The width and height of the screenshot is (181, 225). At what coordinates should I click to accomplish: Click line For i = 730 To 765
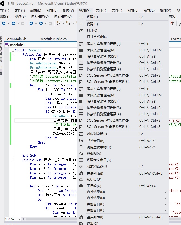57,90
